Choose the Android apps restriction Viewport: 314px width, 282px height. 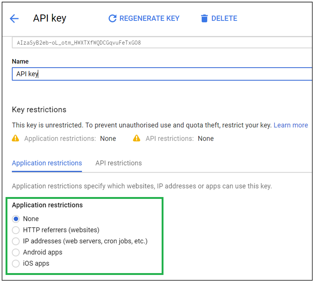tap(16, 252)
